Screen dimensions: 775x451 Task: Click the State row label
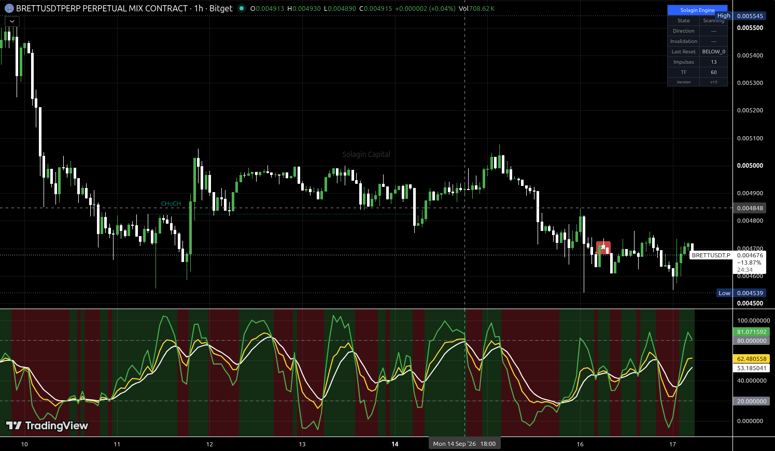(684, 21)
